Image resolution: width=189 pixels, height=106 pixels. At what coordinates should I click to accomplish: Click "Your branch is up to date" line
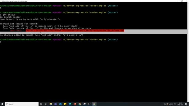[30, 19]
